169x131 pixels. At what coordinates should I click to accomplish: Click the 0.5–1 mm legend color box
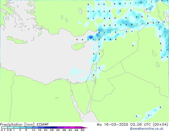[x=11, y=128]
